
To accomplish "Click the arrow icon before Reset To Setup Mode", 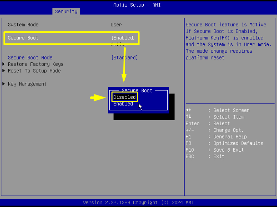I will [x=3, y=71].
